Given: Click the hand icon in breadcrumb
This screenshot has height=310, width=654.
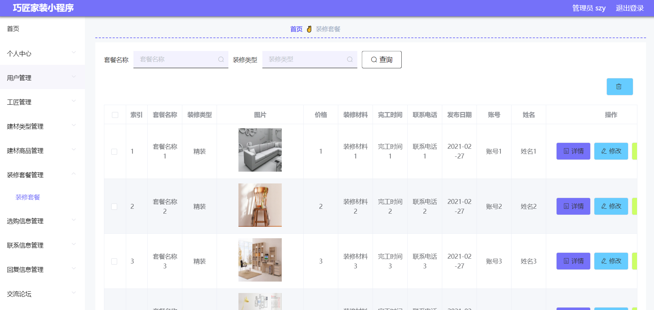Looking at the screenshot, I should pos(309,29).
